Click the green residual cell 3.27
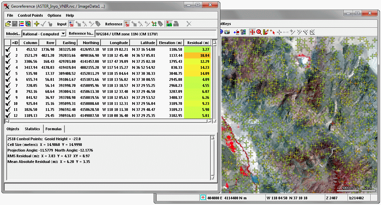381x205 pixels. (197, 49)
